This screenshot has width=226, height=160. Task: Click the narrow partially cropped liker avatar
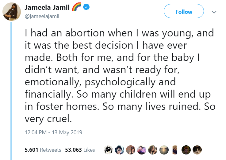click(x=175, y=150)
